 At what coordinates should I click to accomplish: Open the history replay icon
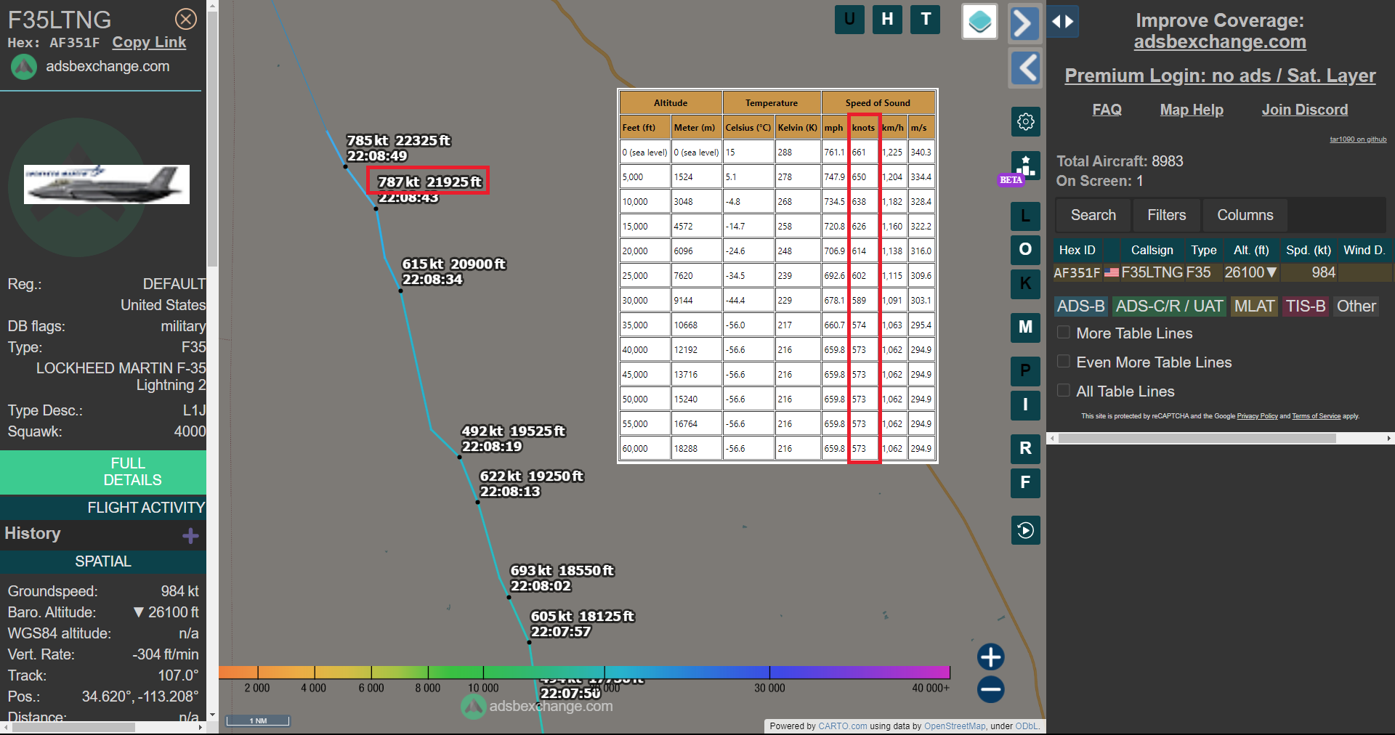click(x=1025, y=530)
